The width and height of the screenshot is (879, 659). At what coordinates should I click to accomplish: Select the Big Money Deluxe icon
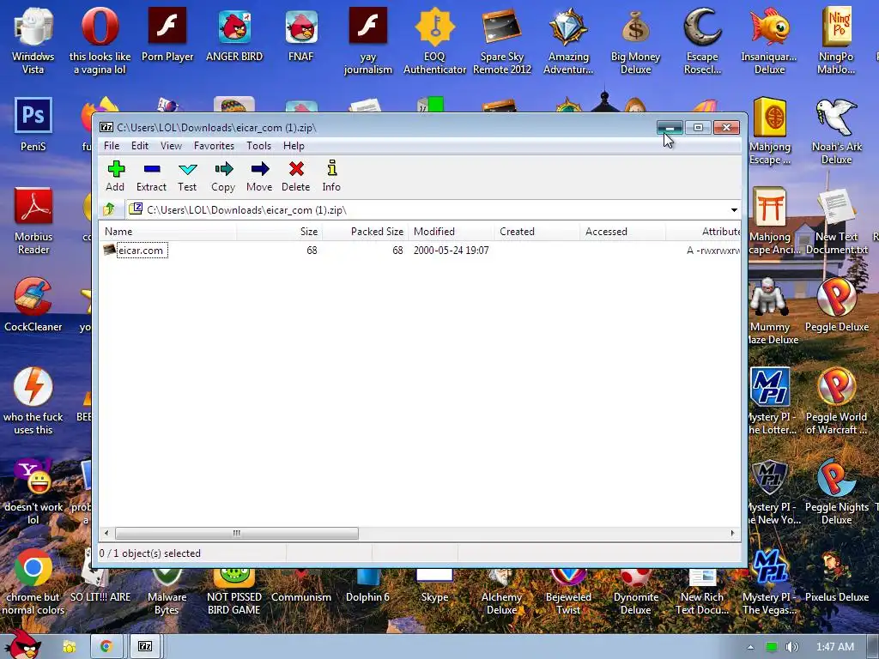click(x=635, y=42)
